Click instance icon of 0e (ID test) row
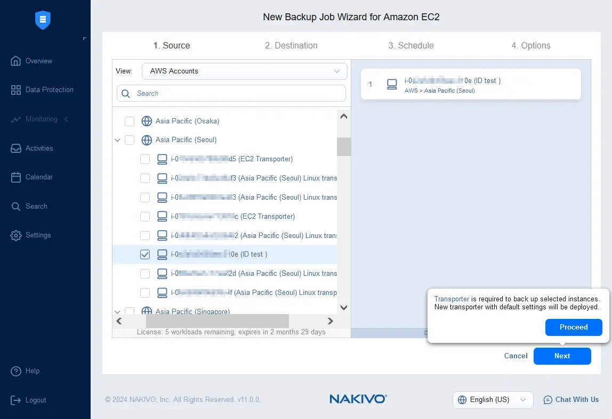This screenshot has width=612, height=419. (x=162, y=254)
